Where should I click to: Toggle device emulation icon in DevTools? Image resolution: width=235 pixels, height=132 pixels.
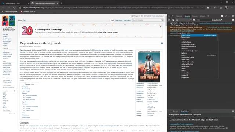pos(173,16)
